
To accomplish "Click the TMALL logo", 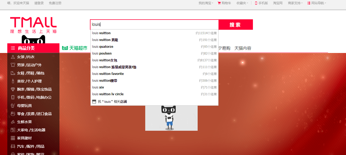I will click(33, 25).
